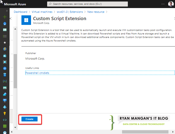Click the horizontal scrollbar right arrow
The width and height of the screenshot is (175, 134).
173,132
